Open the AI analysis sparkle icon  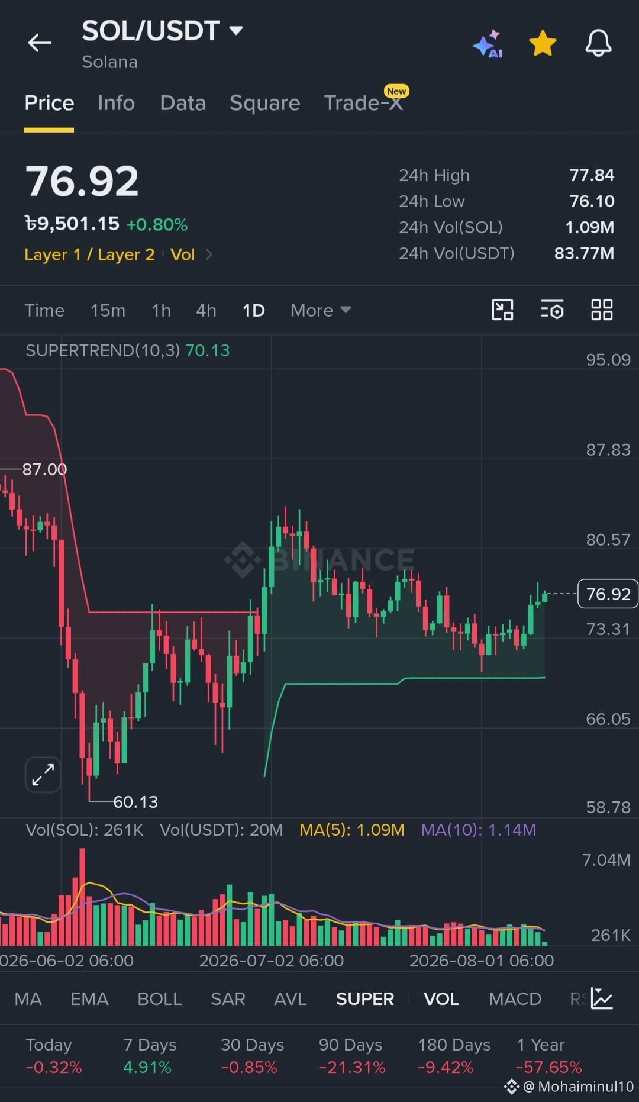click(x=488, y=44)
